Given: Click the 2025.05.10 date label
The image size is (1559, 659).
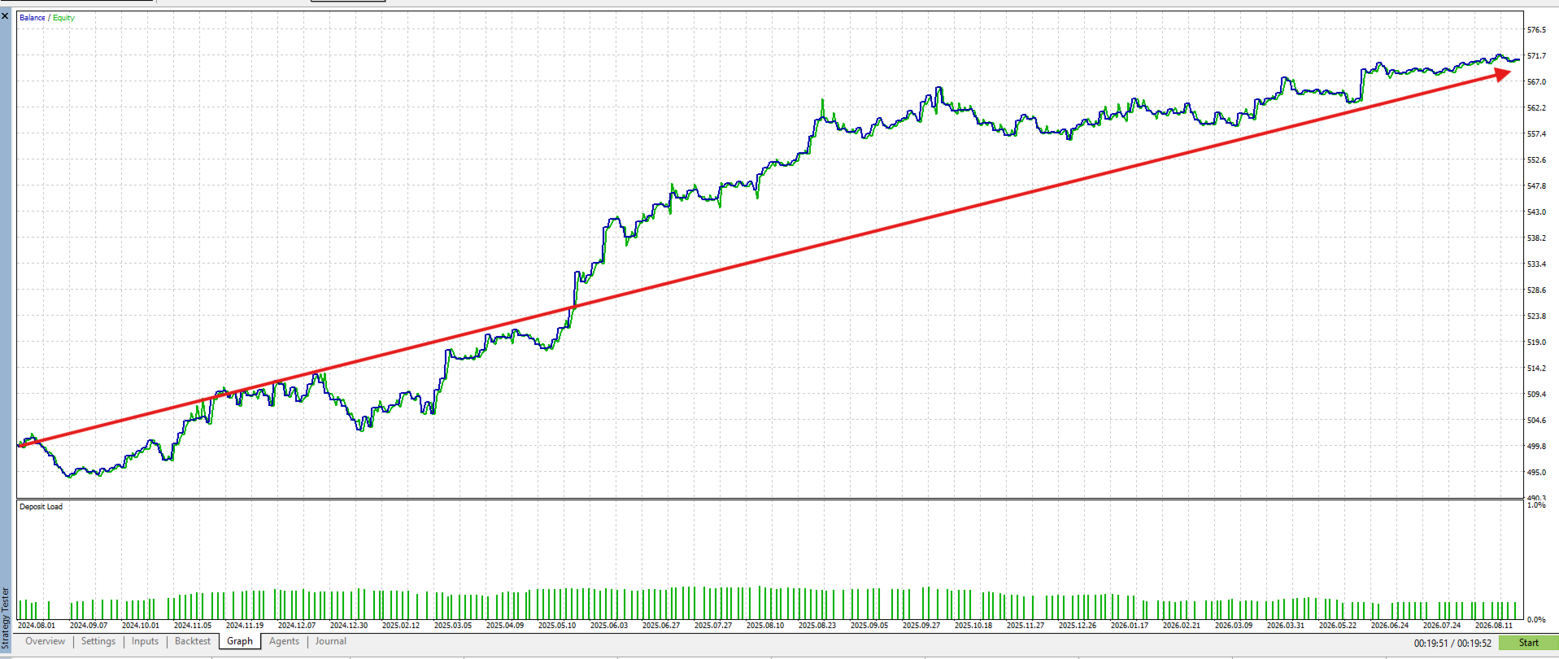Looking at the screenshot, I should 557,626.
